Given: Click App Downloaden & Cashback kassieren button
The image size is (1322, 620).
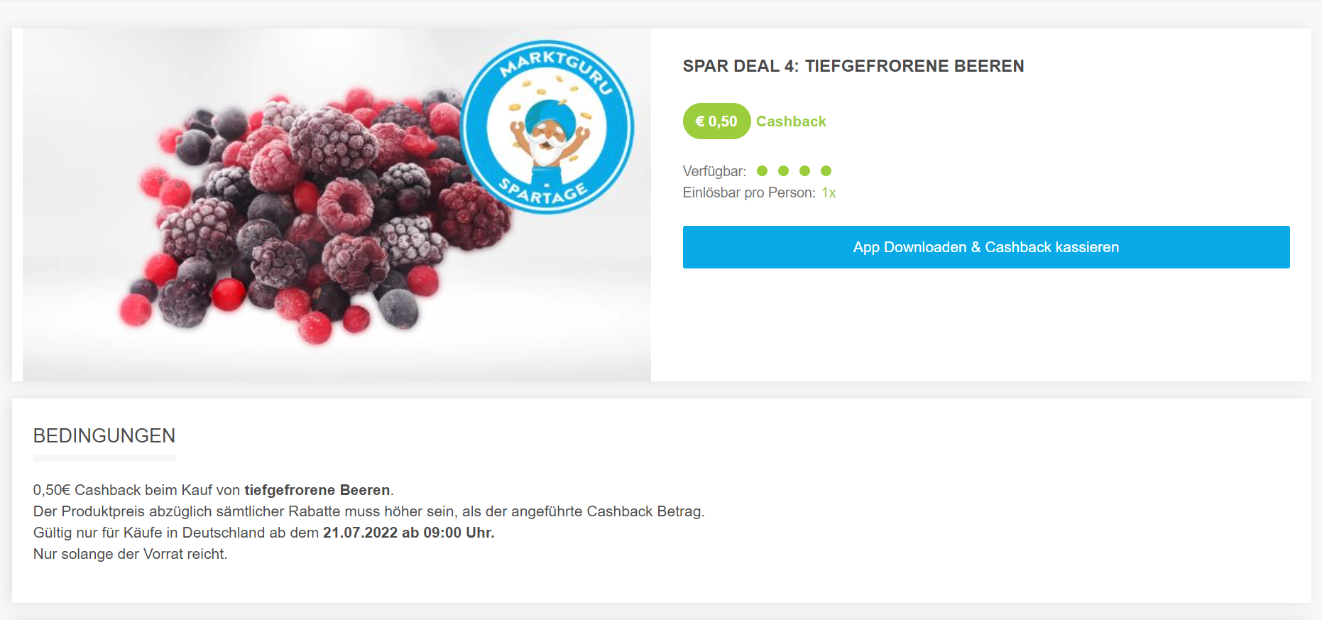Looking at the screenshot, I should click(x=986, y=247).
